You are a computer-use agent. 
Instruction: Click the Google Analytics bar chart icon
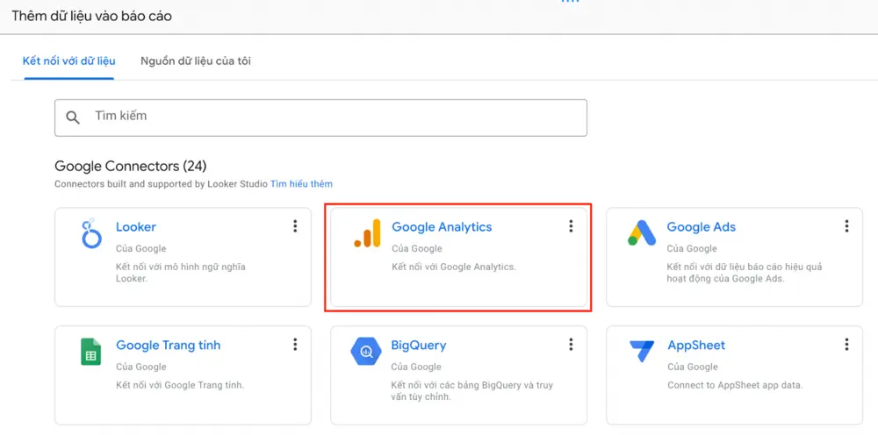(367, 233)
